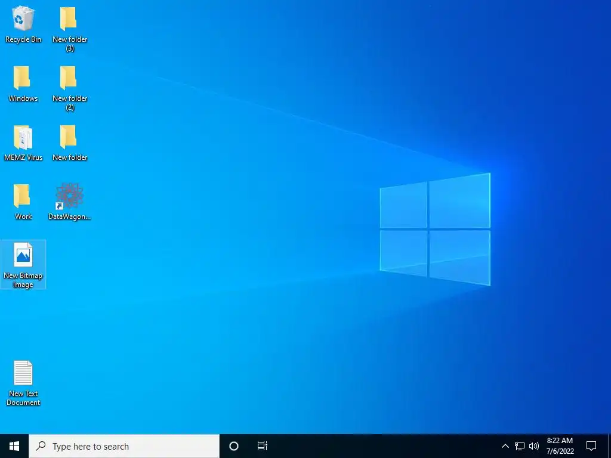Open Cortana from the taskbar
Viewport: 611px width, 458px height.
click(234, 446)
